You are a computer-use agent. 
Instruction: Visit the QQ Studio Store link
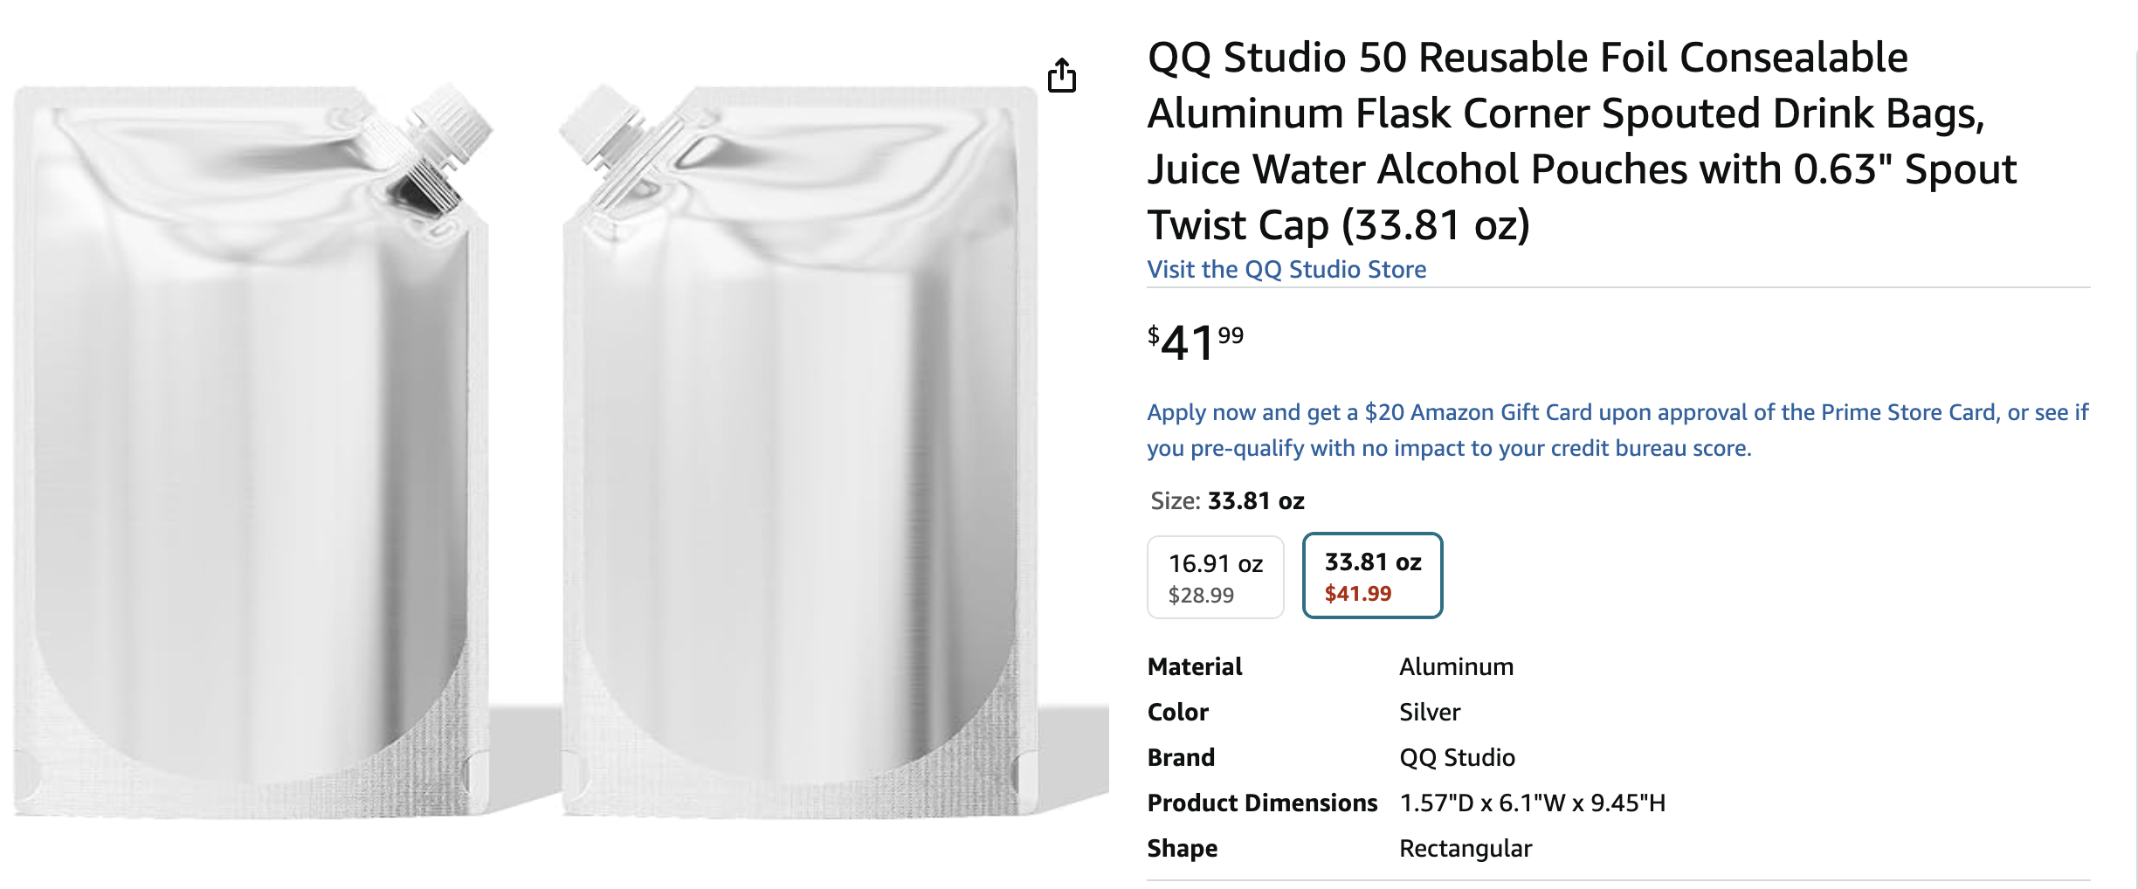1286,269
